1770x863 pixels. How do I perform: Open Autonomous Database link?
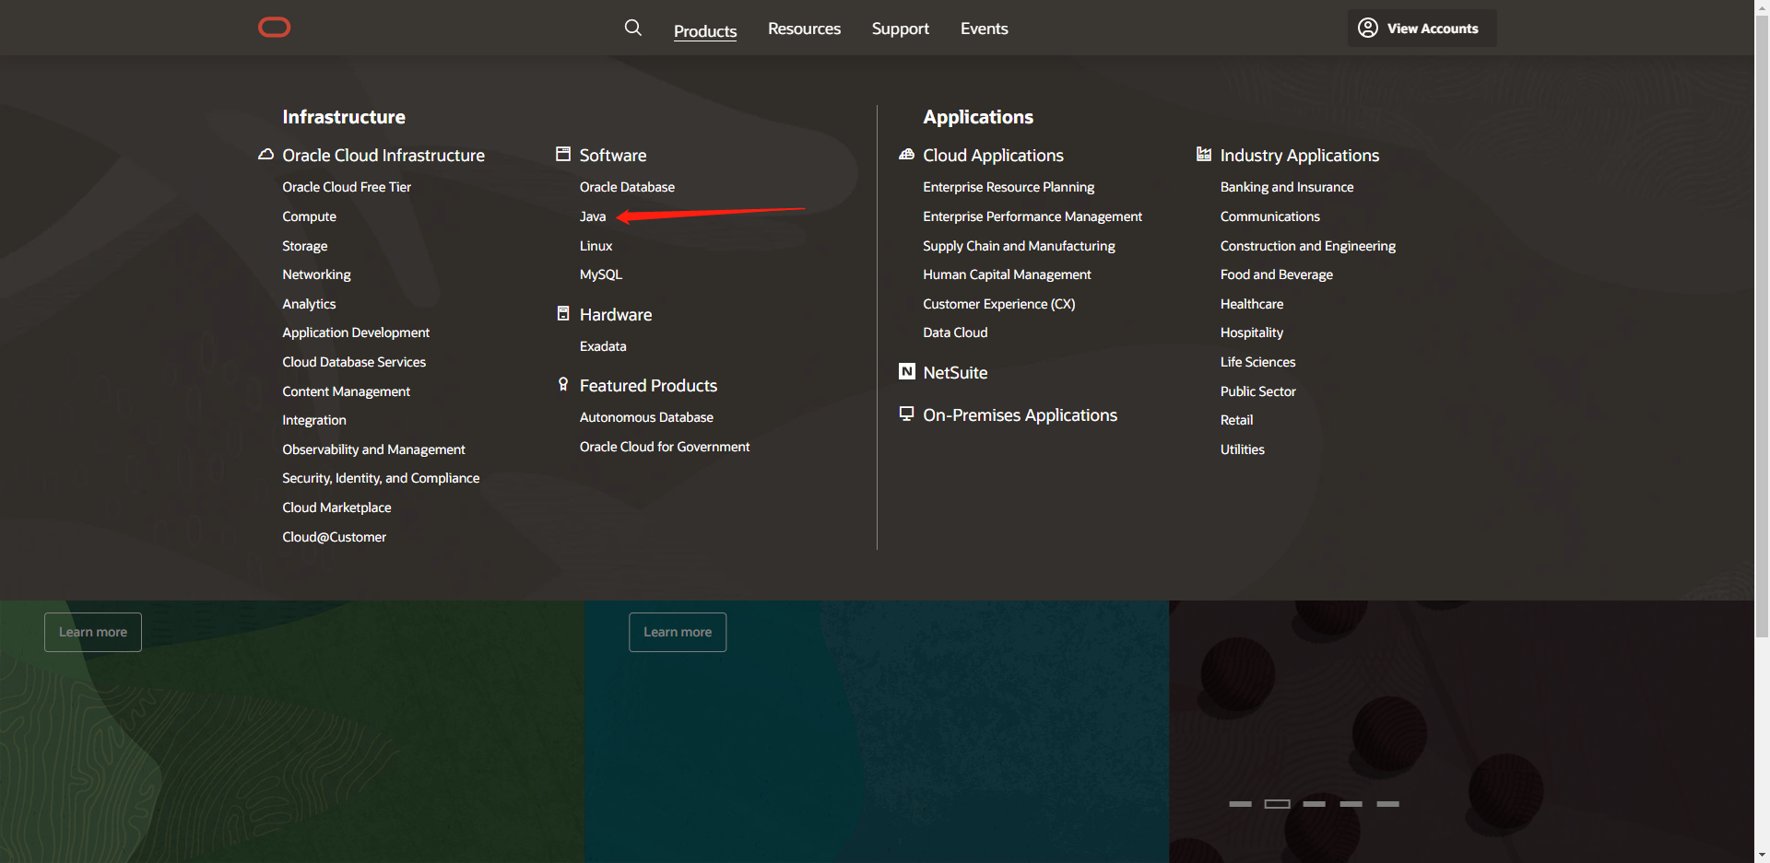646,417
